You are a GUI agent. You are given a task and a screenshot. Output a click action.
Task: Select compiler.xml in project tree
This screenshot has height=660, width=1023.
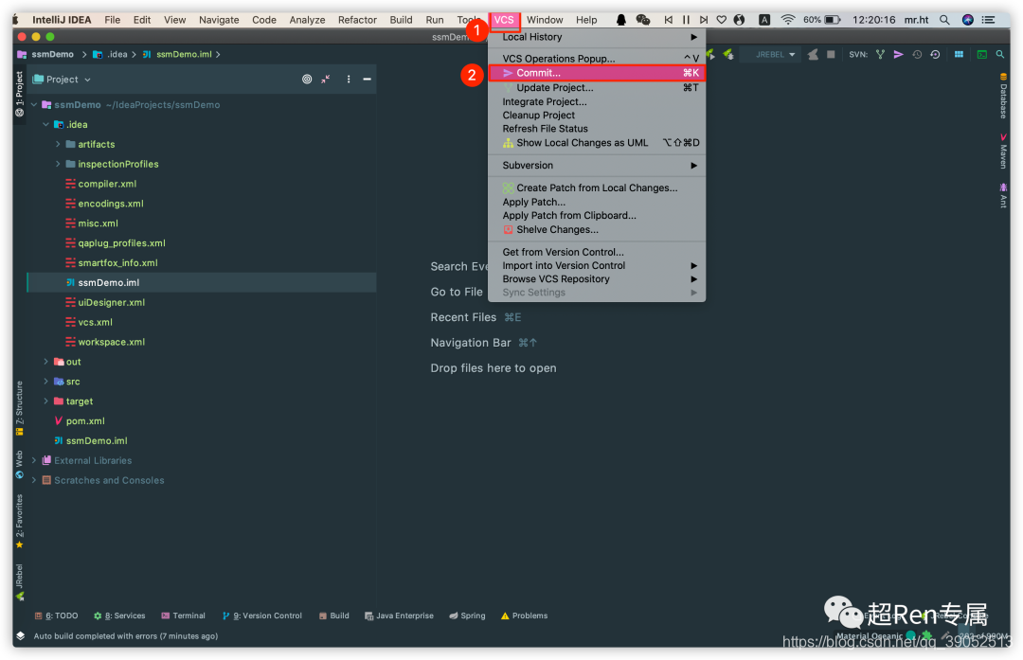coord(107,184)
